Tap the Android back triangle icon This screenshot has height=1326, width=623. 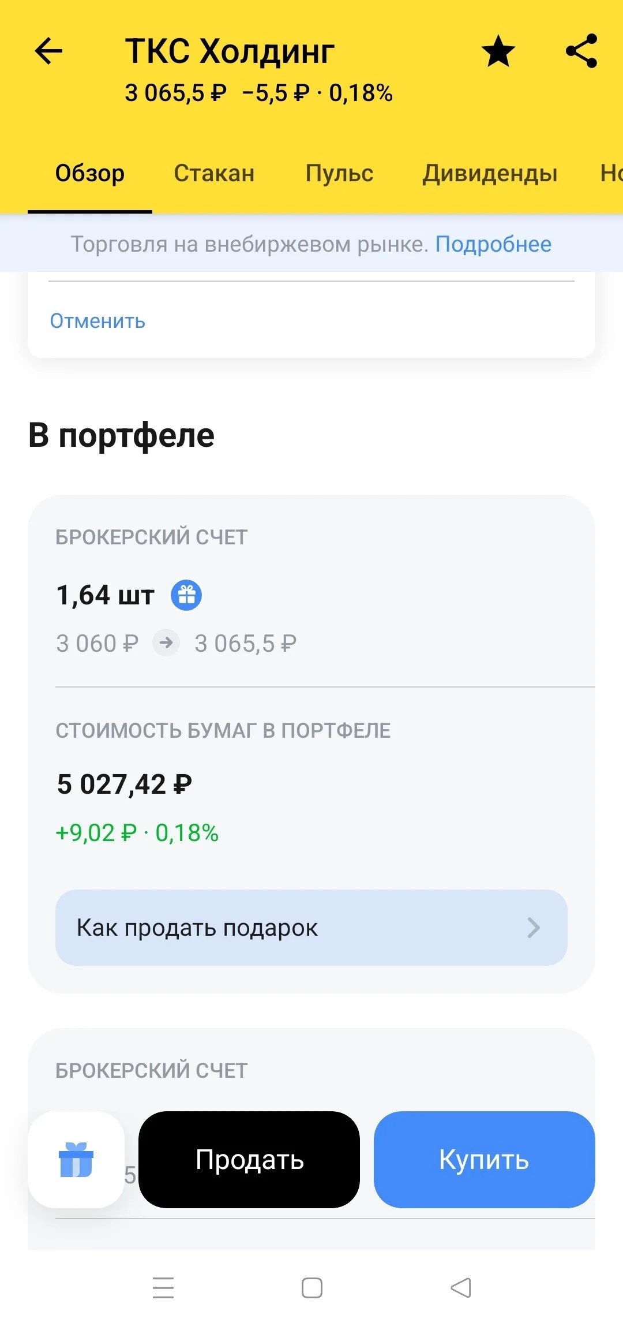click(461, 1288)
